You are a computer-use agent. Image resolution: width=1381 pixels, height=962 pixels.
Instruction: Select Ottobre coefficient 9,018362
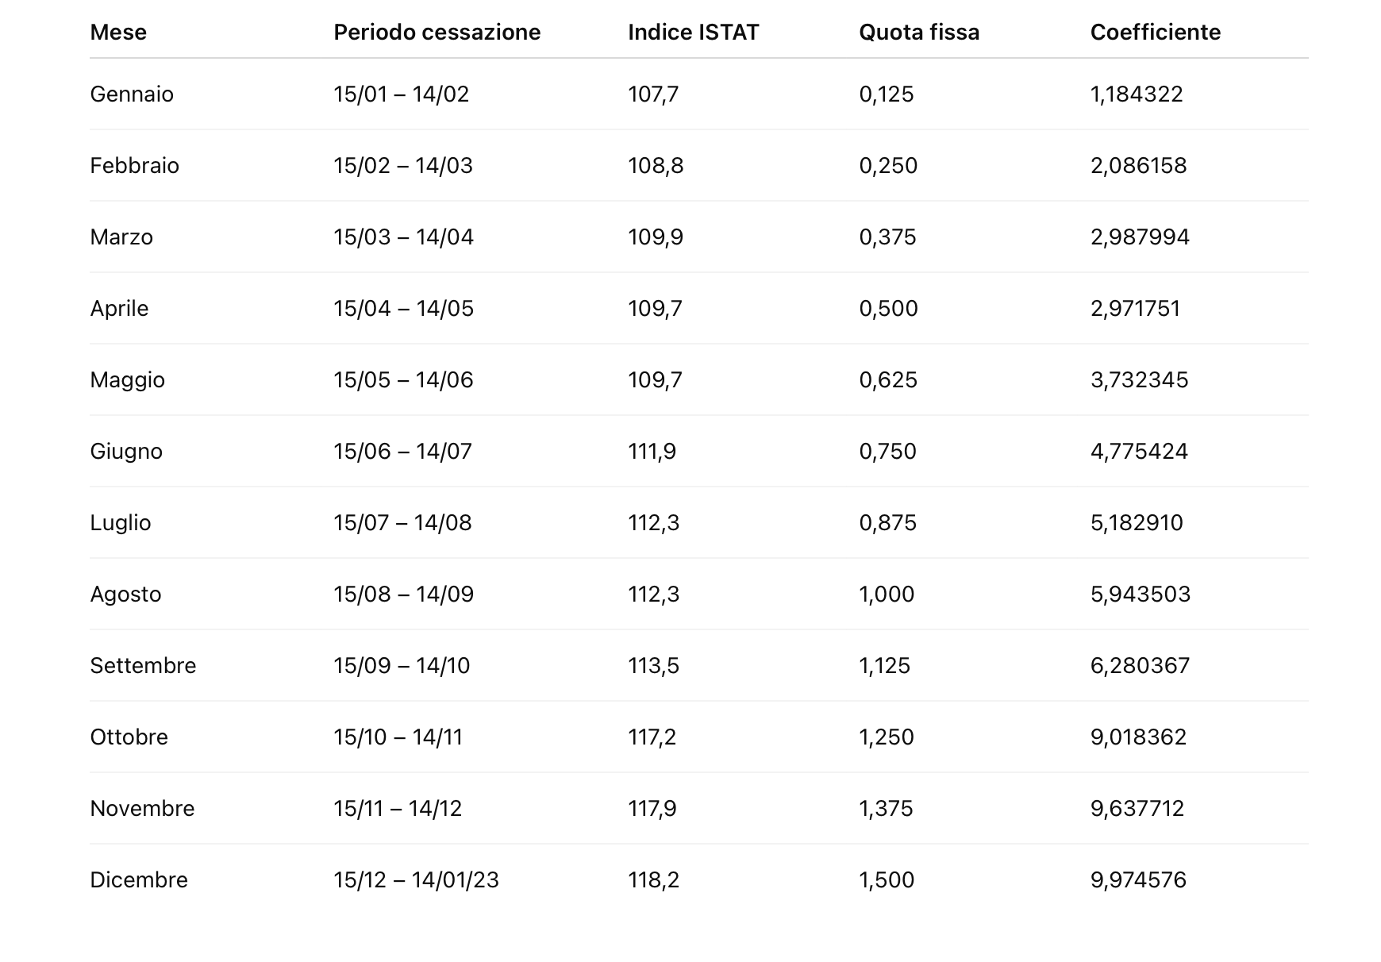[1138, 737]
